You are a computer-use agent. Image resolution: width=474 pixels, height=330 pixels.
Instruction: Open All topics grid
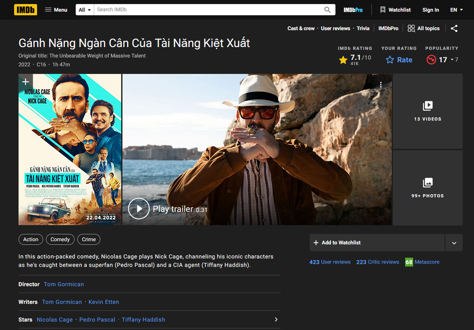424,28
